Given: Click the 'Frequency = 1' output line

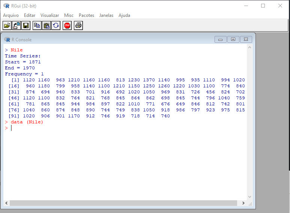Looking at the screenshot, I should [x=24, y=74].
